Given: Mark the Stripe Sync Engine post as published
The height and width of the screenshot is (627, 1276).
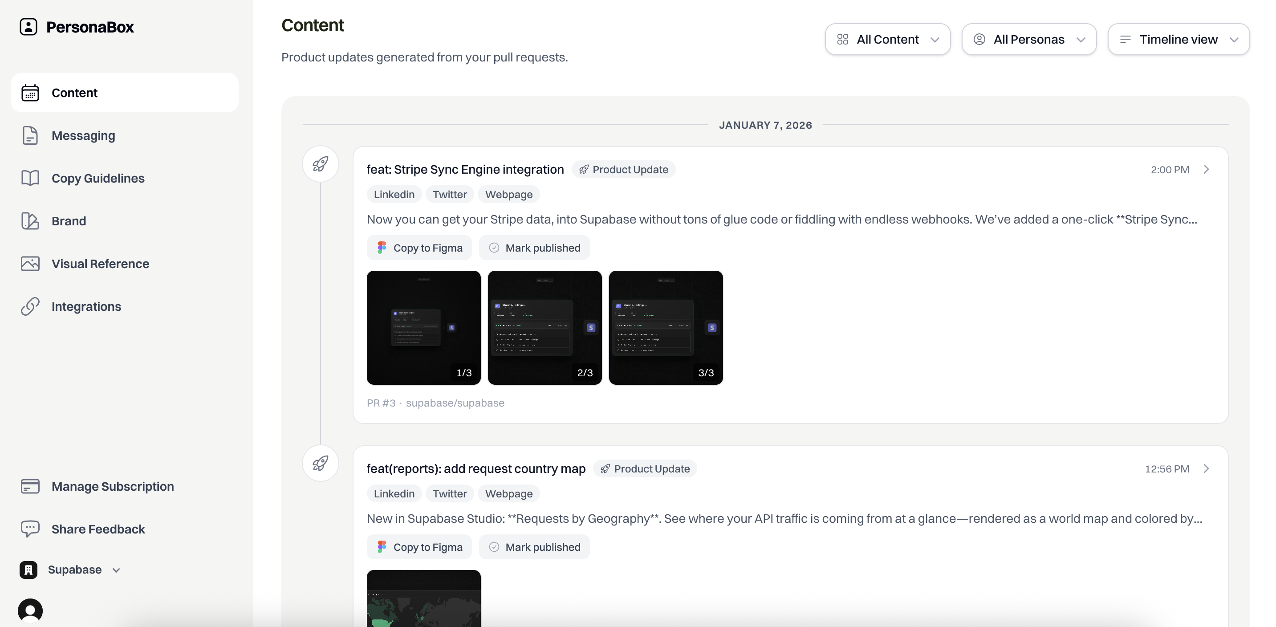Looking at the screenshot, I should [x=534, y=248].
